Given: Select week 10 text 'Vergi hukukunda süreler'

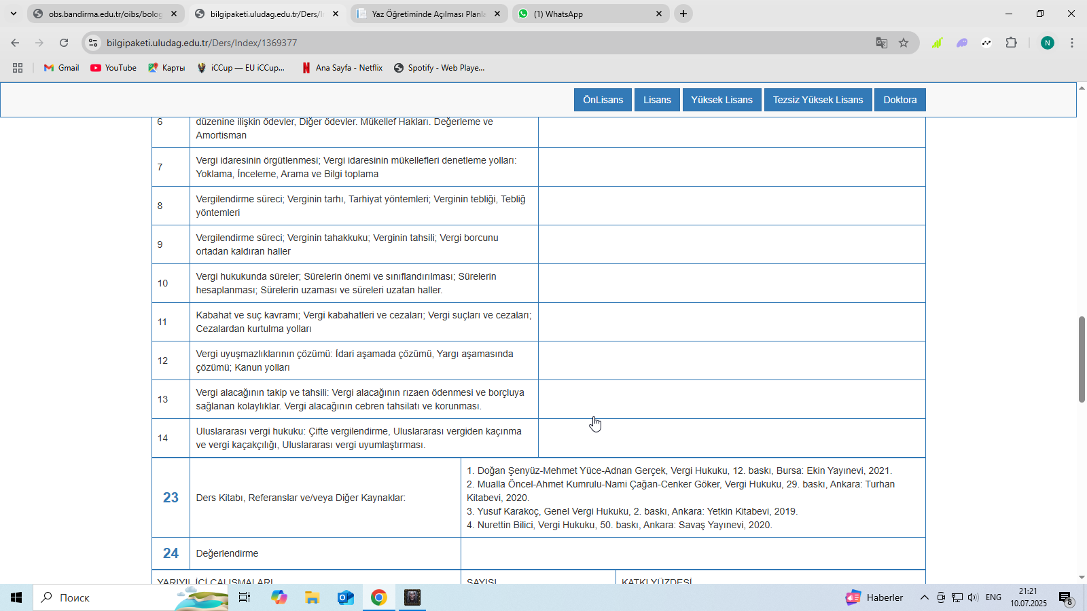Looking at the screenshot, I should pyautogui.click(x=247, y=276).
